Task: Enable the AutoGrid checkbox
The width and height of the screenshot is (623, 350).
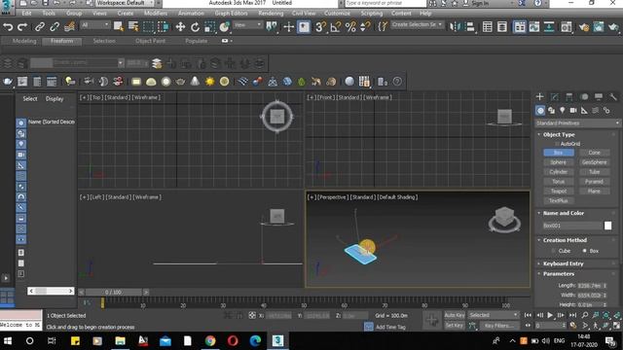Action: pos(557,144)
